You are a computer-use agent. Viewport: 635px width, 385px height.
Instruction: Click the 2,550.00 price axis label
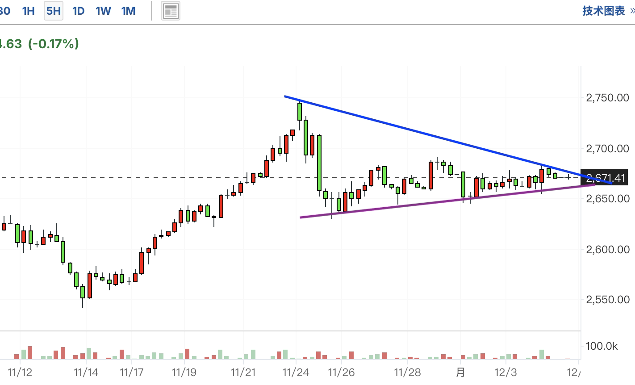[x=607, y=300]
